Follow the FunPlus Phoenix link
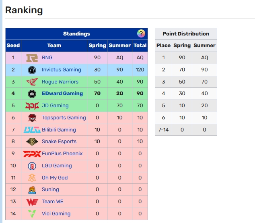 click(x=62, y=154)
